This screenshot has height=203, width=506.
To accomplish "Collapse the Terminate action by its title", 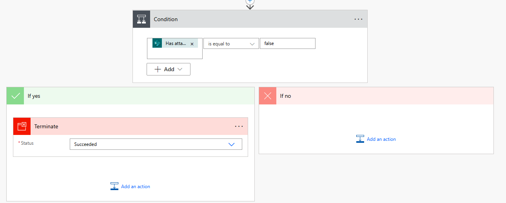I will click(x=46, y=126).
